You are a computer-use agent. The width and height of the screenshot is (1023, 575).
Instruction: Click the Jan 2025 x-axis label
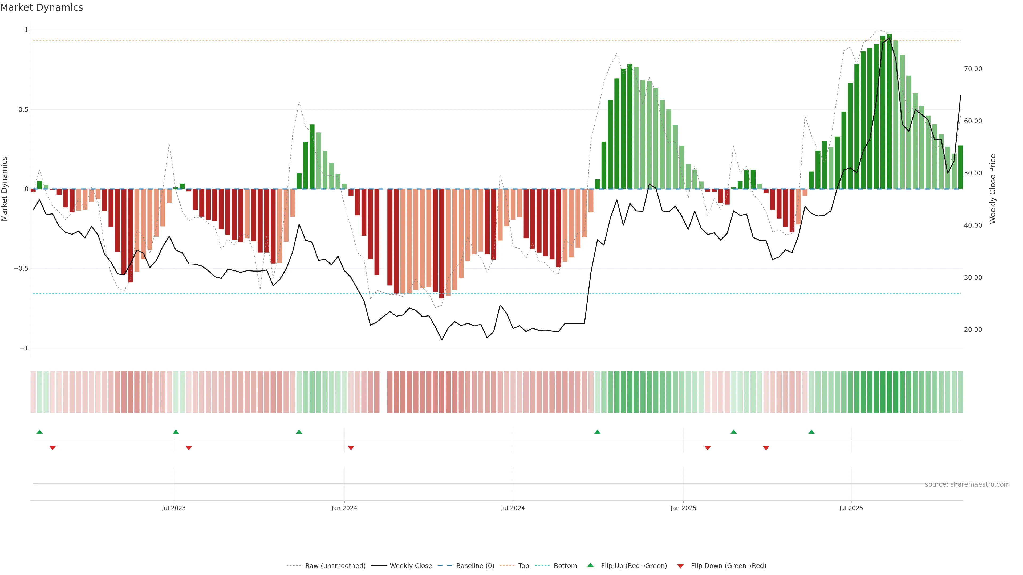(x=683, y=508)
